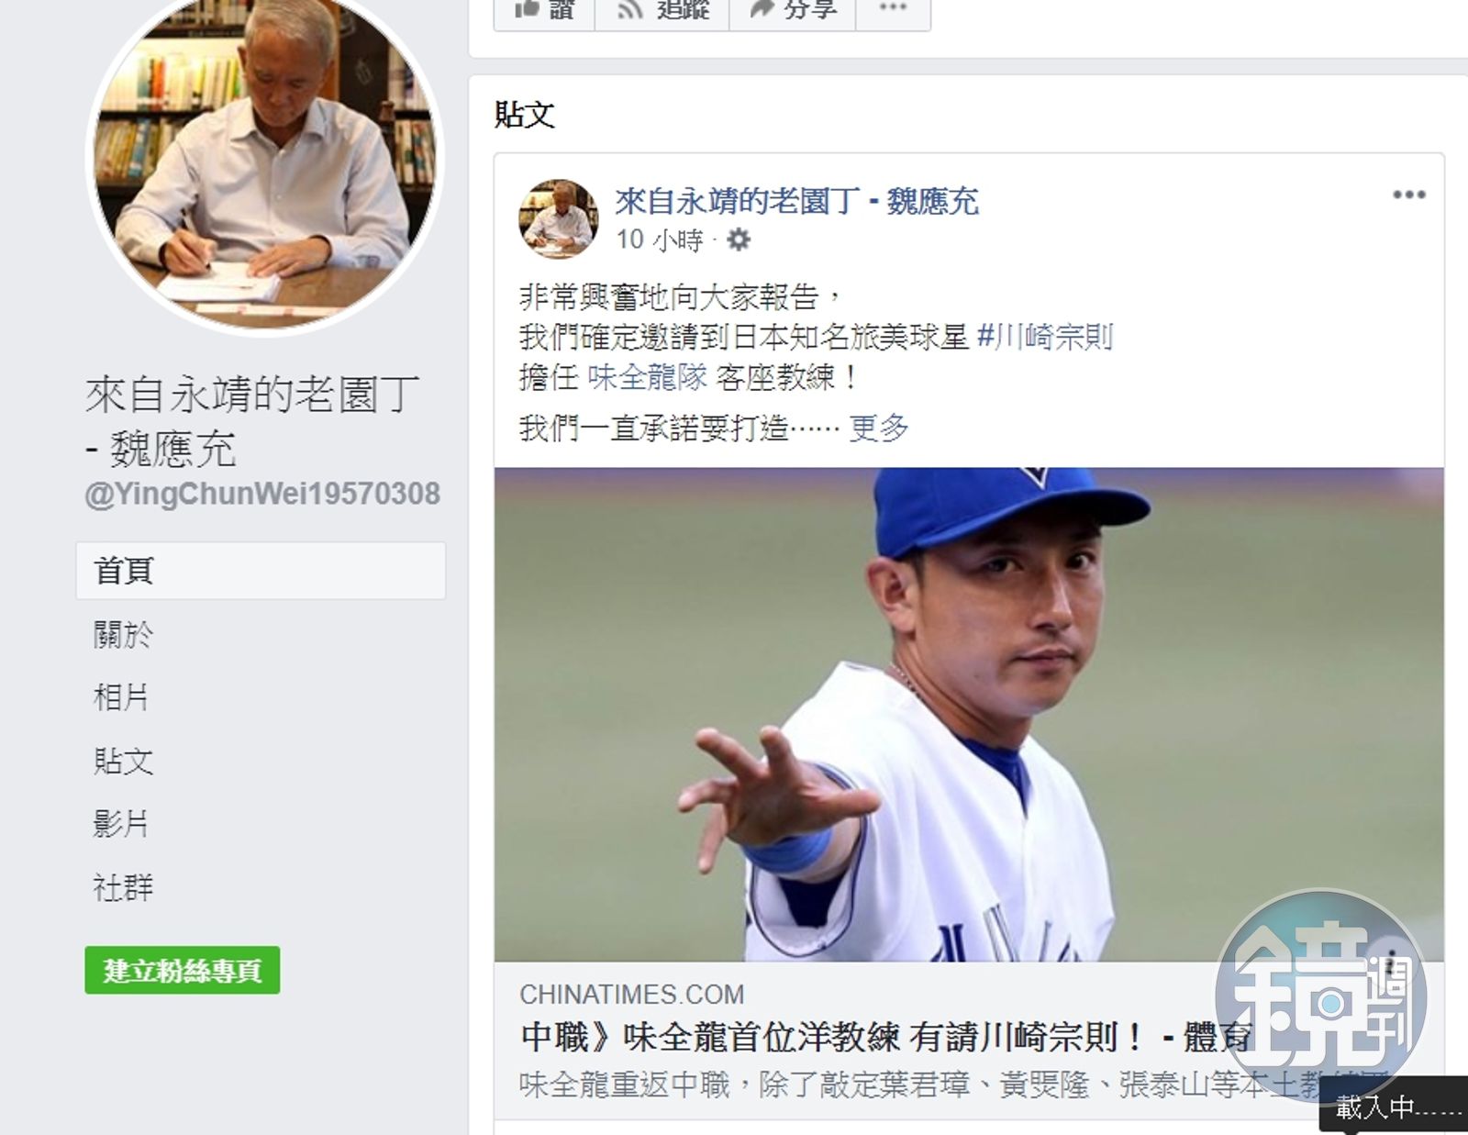
Task: Click the 10 小時 post timestamp
Action: tap(660, 240)
